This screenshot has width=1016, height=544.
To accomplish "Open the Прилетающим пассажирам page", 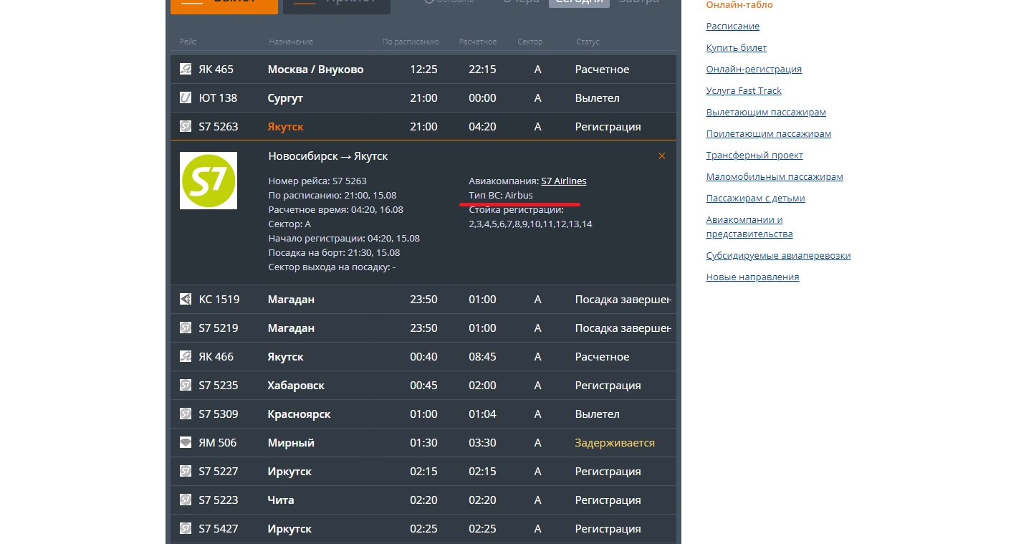I will coord(769,134).
